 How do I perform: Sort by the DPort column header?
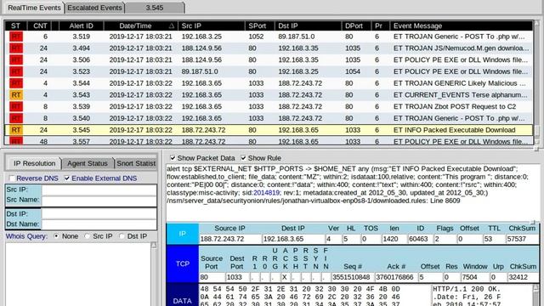tap(356, 25)
